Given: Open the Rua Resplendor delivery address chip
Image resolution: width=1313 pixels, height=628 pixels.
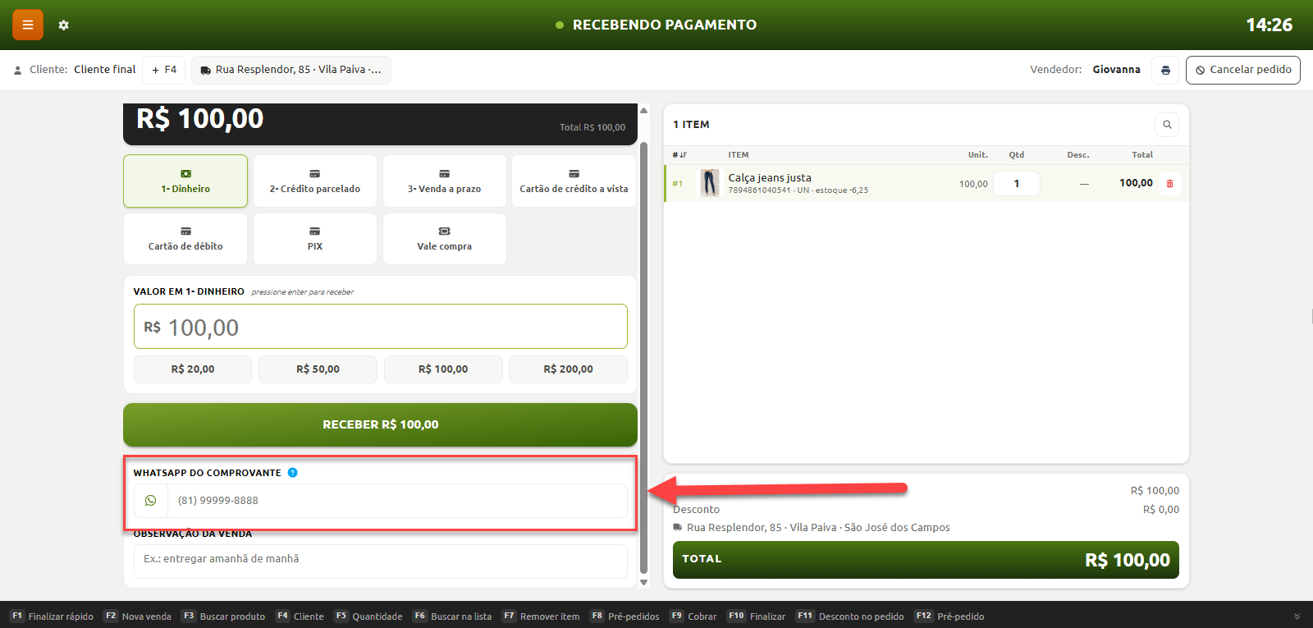Looking at the screenshot, I should [291, 70].
